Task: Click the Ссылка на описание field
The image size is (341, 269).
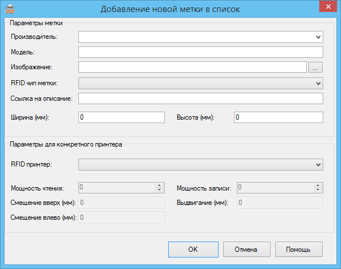Action: pyautogui.click(x=201, y=98)
